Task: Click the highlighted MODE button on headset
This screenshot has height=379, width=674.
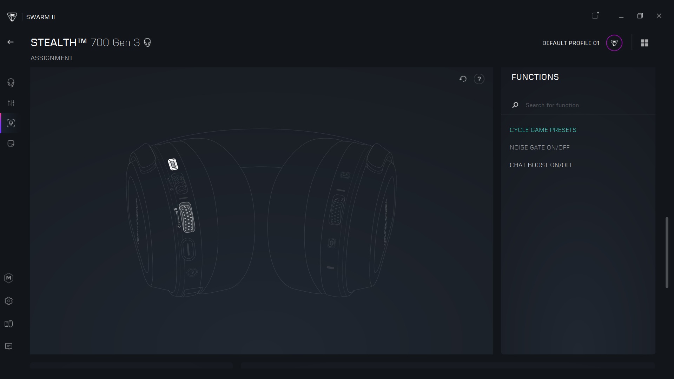Action: tap(173, 164)
